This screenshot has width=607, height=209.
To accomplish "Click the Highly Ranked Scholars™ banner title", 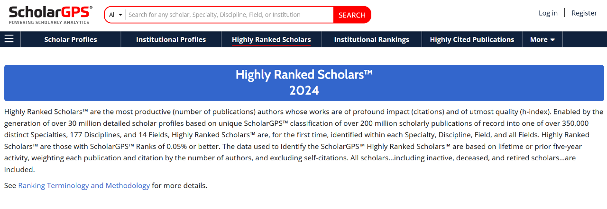I will (x=304, y=75).
